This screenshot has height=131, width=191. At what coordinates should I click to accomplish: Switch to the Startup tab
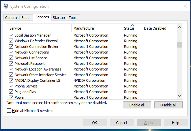(59, 18)
